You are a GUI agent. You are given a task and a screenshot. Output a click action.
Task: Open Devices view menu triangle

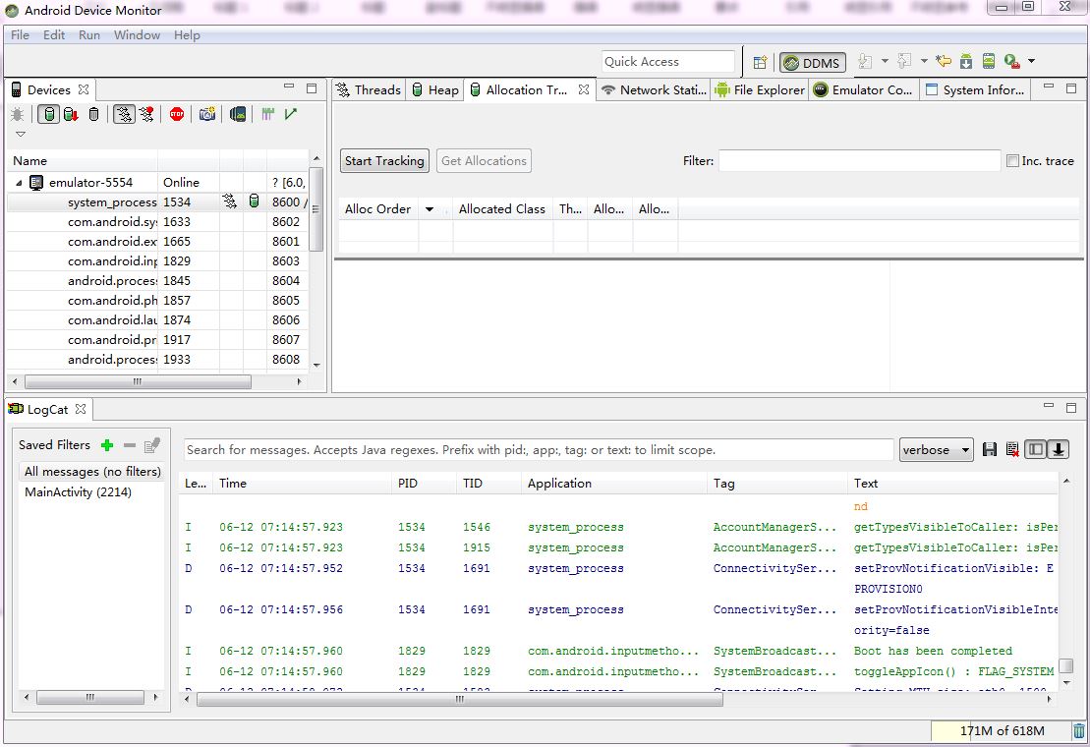pos(21,134)
